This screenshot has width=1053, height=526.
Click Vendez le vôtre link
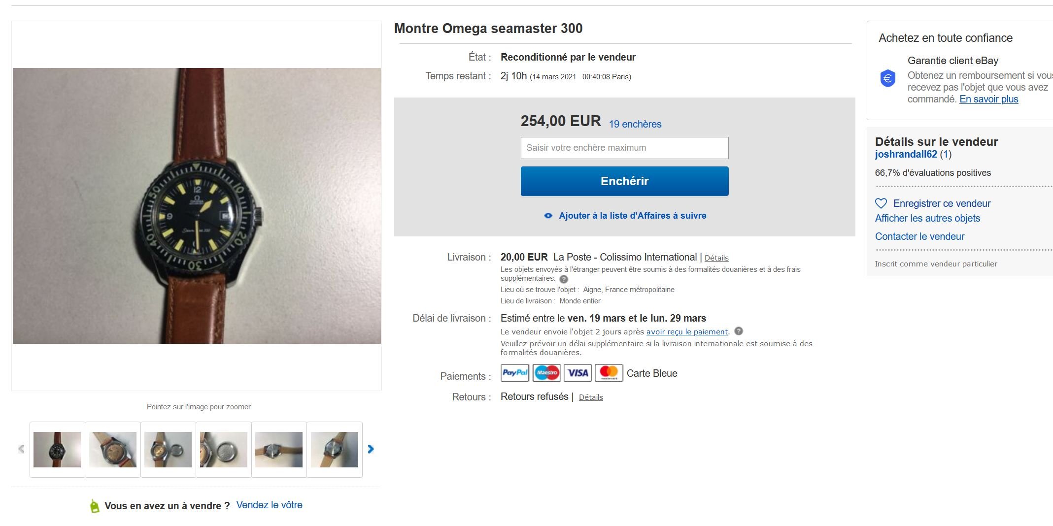[x=269, y=505]
